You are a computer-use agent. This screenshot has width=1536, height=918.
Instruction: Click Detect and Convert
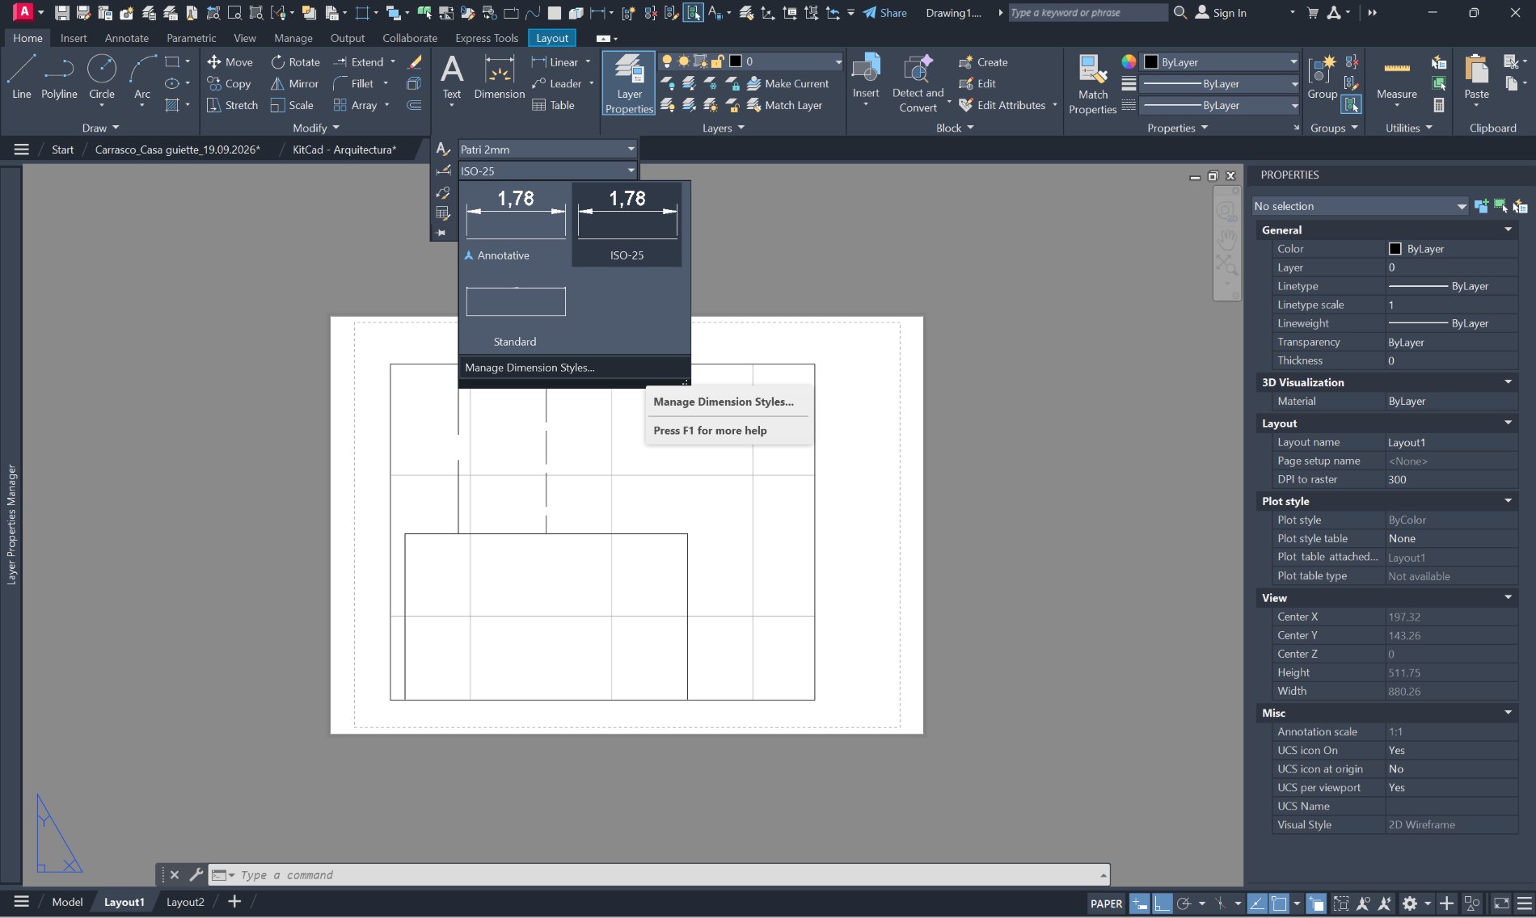918,83
